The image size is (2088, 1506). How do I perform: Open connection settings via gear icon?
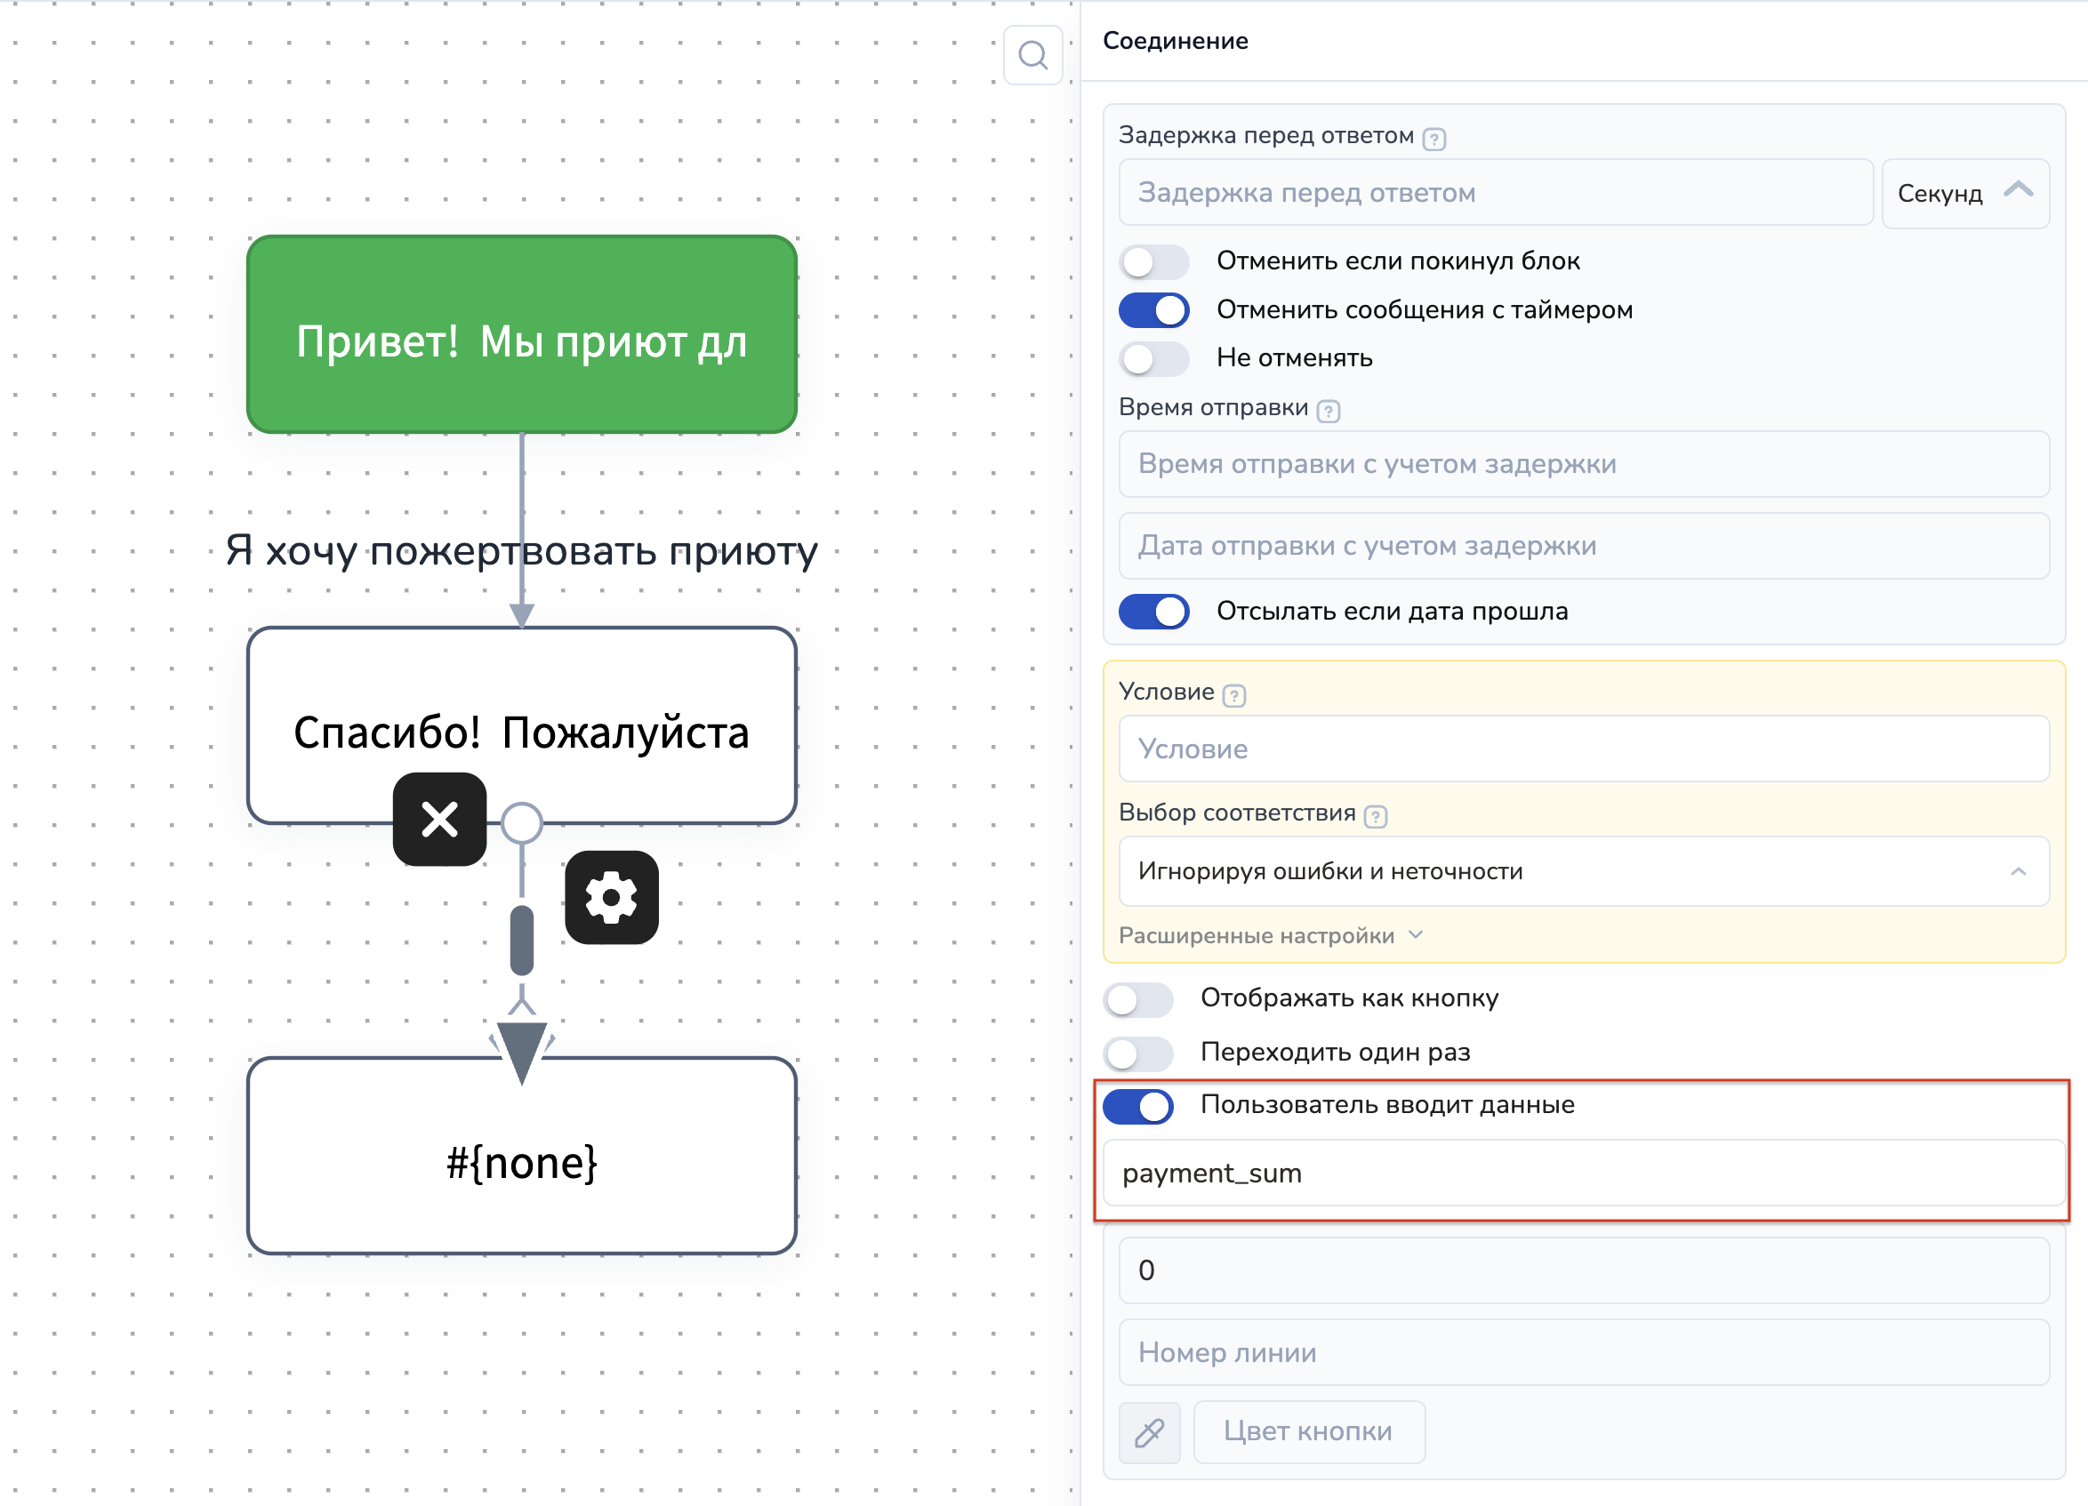pos(611,898)
